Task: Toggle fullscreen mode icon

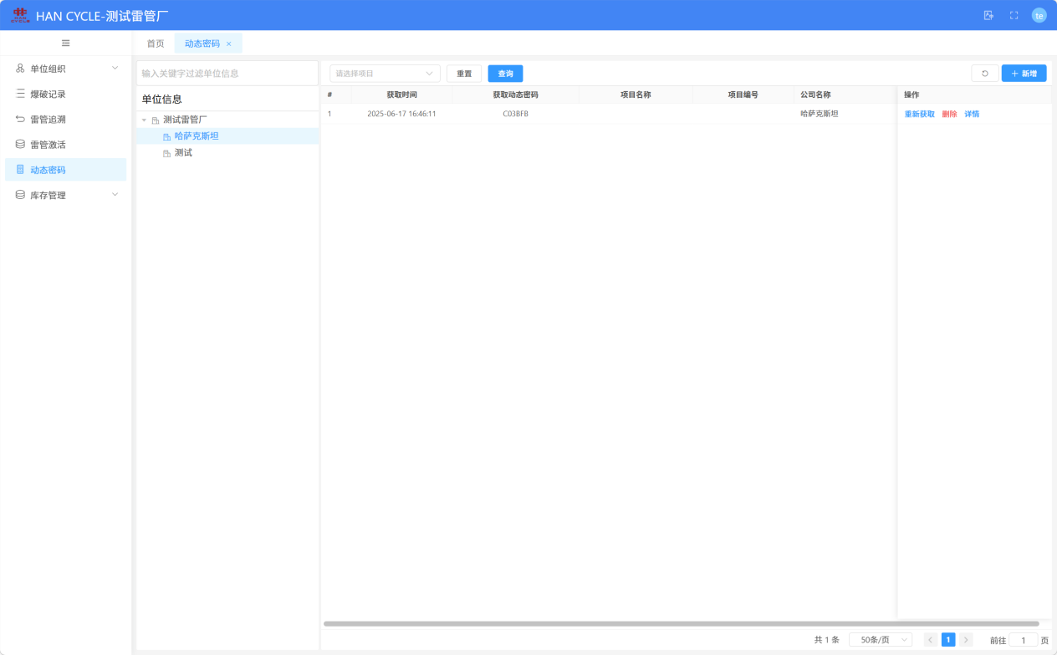Action: 1014,15
